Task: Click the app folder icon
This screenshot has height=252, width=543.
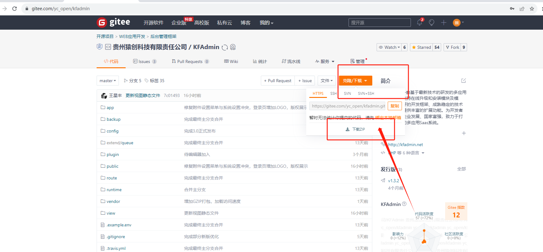Action: pos(103,107)
